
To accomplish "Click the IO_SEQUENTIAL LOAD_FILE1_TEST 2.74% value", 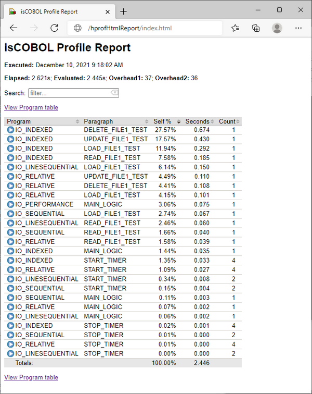I will pos(167,214).
